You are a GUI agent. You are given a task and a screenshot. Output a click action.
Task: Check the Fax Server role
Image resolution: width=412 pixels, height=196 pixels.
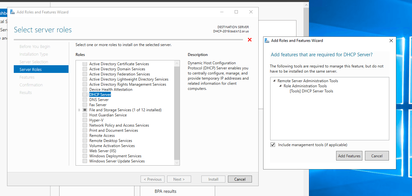pyautogui.click(x=85, y=105)
